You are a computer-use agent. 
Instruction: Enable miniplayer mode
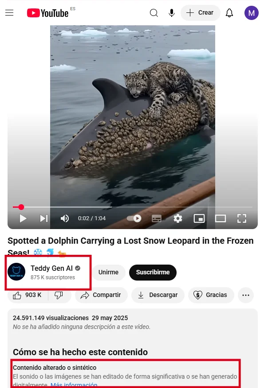tap(199, 218)
